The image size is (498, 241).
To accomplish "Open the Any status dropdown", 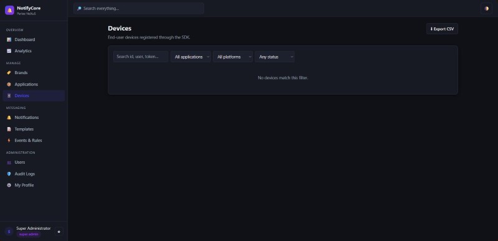I will point(275,57).
